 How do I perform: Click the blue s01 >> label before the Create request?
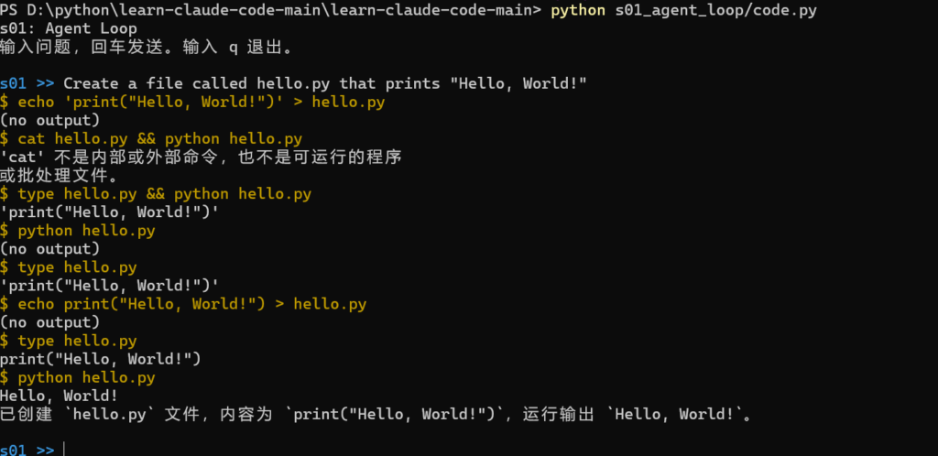click(27, 83)
